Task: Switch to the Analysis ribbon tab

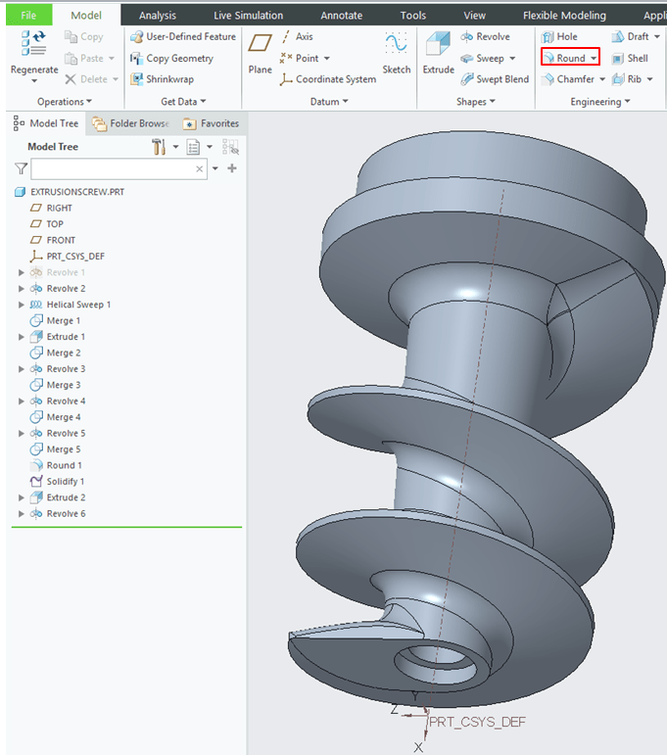Action: click(158, 16)
